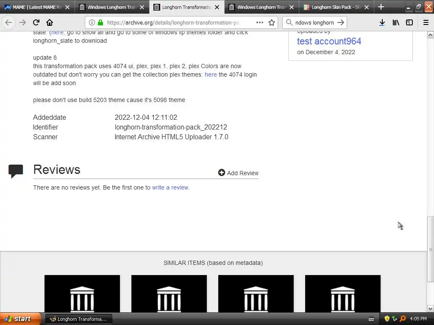Close the second Windows Longhorn Transformation tab
The image size is (434, 325).
tap(142, 7)
